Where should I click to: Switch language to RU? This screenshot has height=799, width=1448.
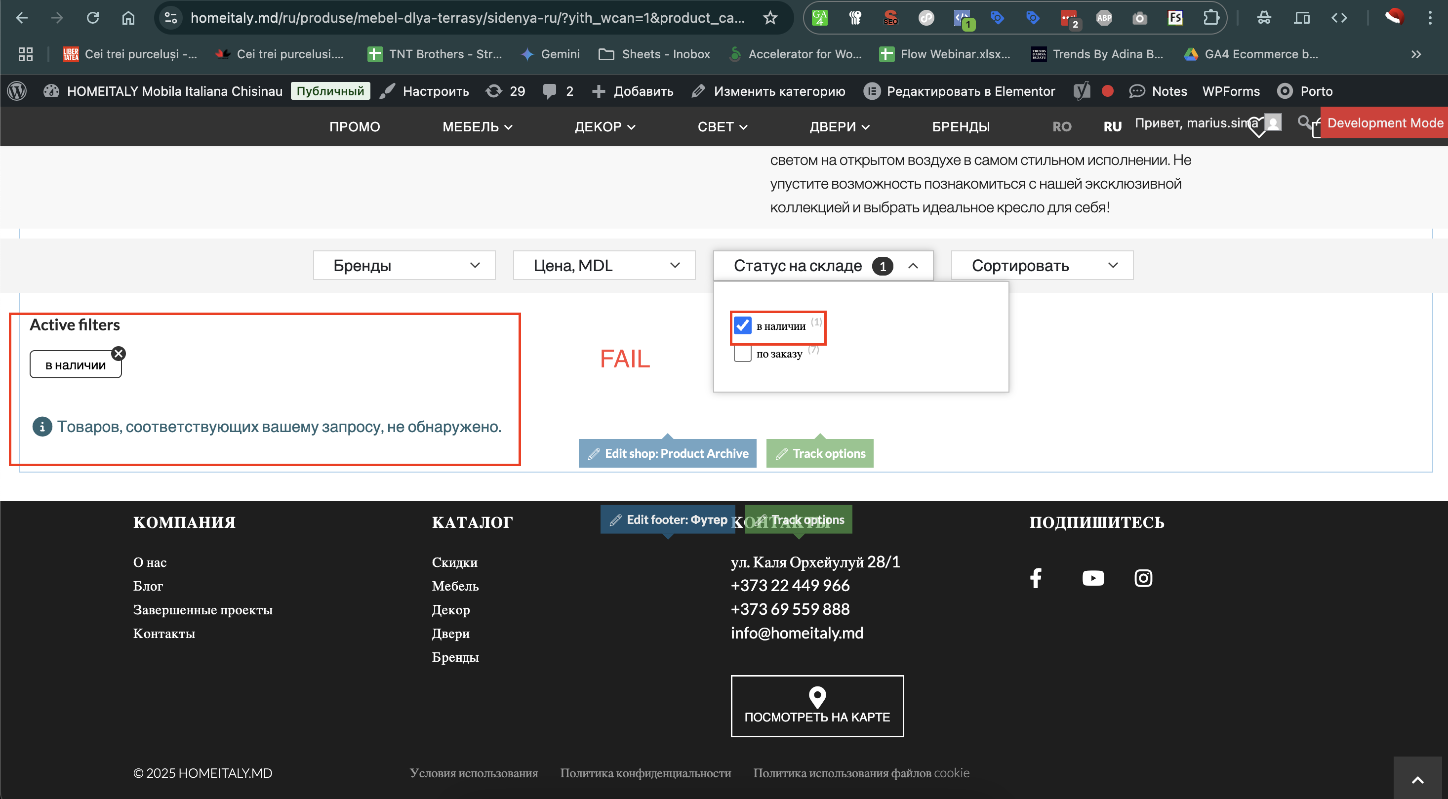(1112, 127)
